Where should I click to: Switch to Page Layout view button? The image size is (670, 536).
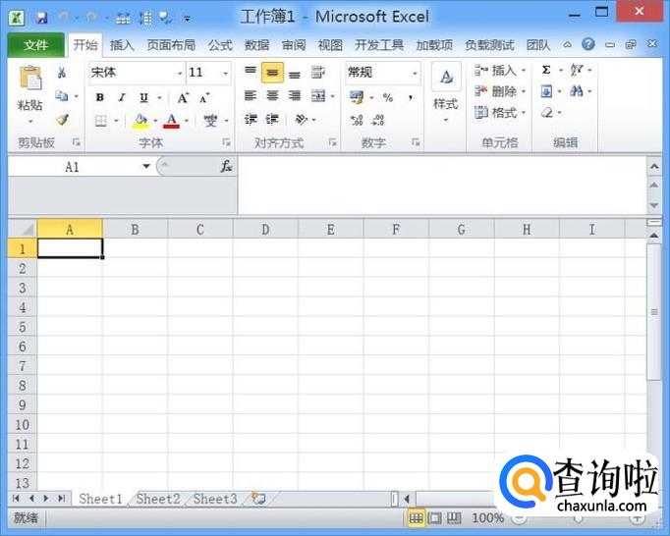tap(434, 518)
